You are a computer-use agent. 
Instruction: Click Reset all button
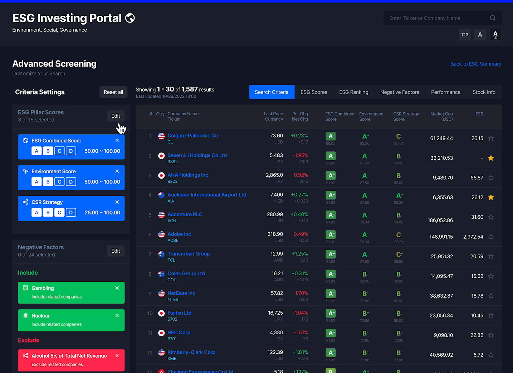[113, 92]
